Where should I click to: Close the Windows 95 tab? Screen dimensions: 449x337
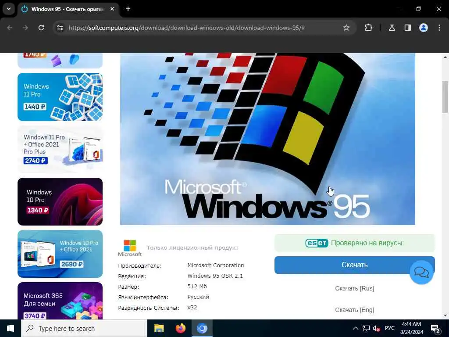[112, 9]
